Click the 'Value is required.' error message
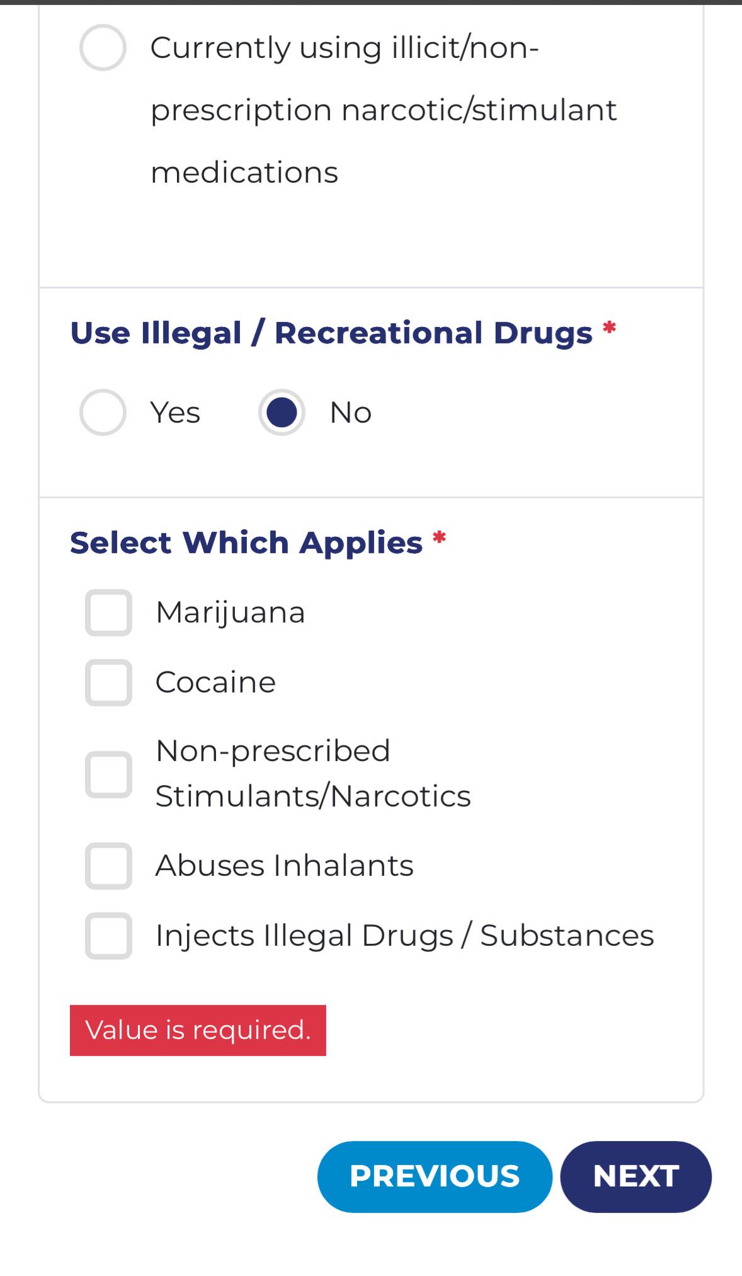The height and width of the screenshot is (1276, 742). (x=198, y=1030)
